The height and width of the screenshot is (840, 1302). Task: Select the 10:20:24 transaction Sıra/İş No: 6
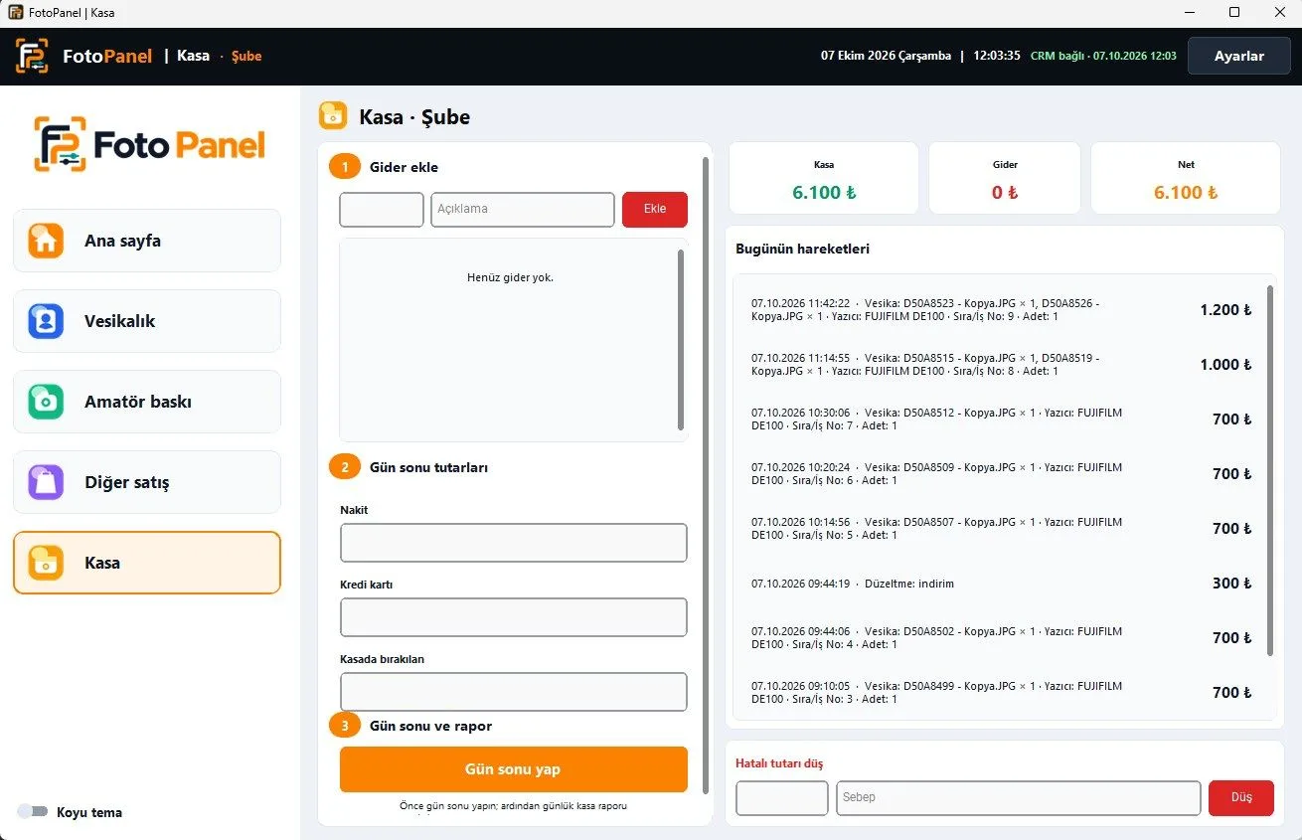point(1002,473)
